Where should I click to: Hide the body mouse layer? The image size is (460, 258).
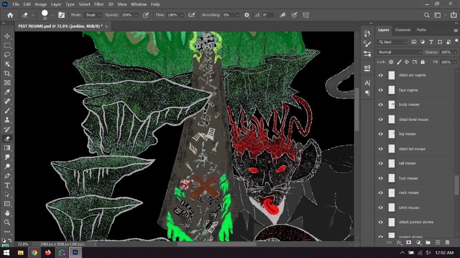tap(381, 105)
